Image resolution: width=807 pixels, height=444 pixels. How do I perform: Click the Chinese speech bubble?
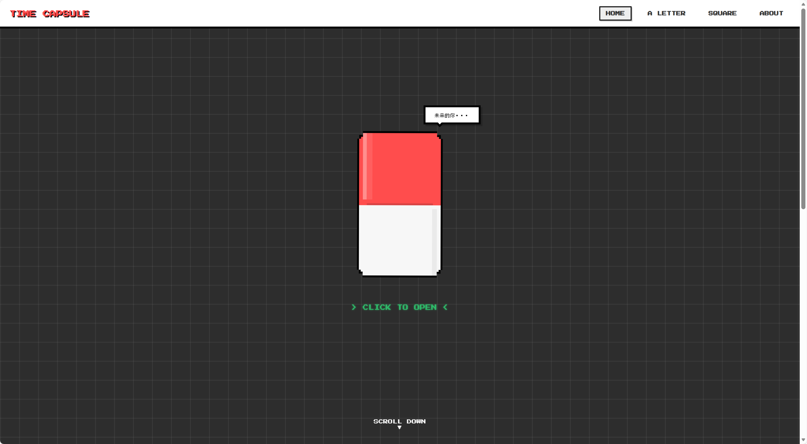click(x=451, y=115)
